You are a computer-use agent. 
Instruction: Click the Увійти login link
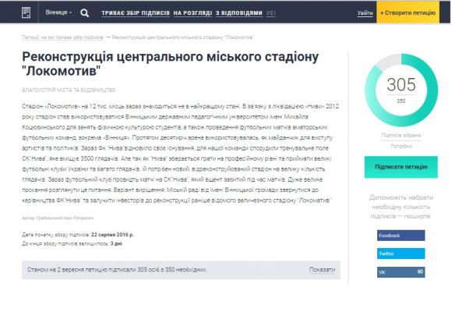tap(365, 13)
